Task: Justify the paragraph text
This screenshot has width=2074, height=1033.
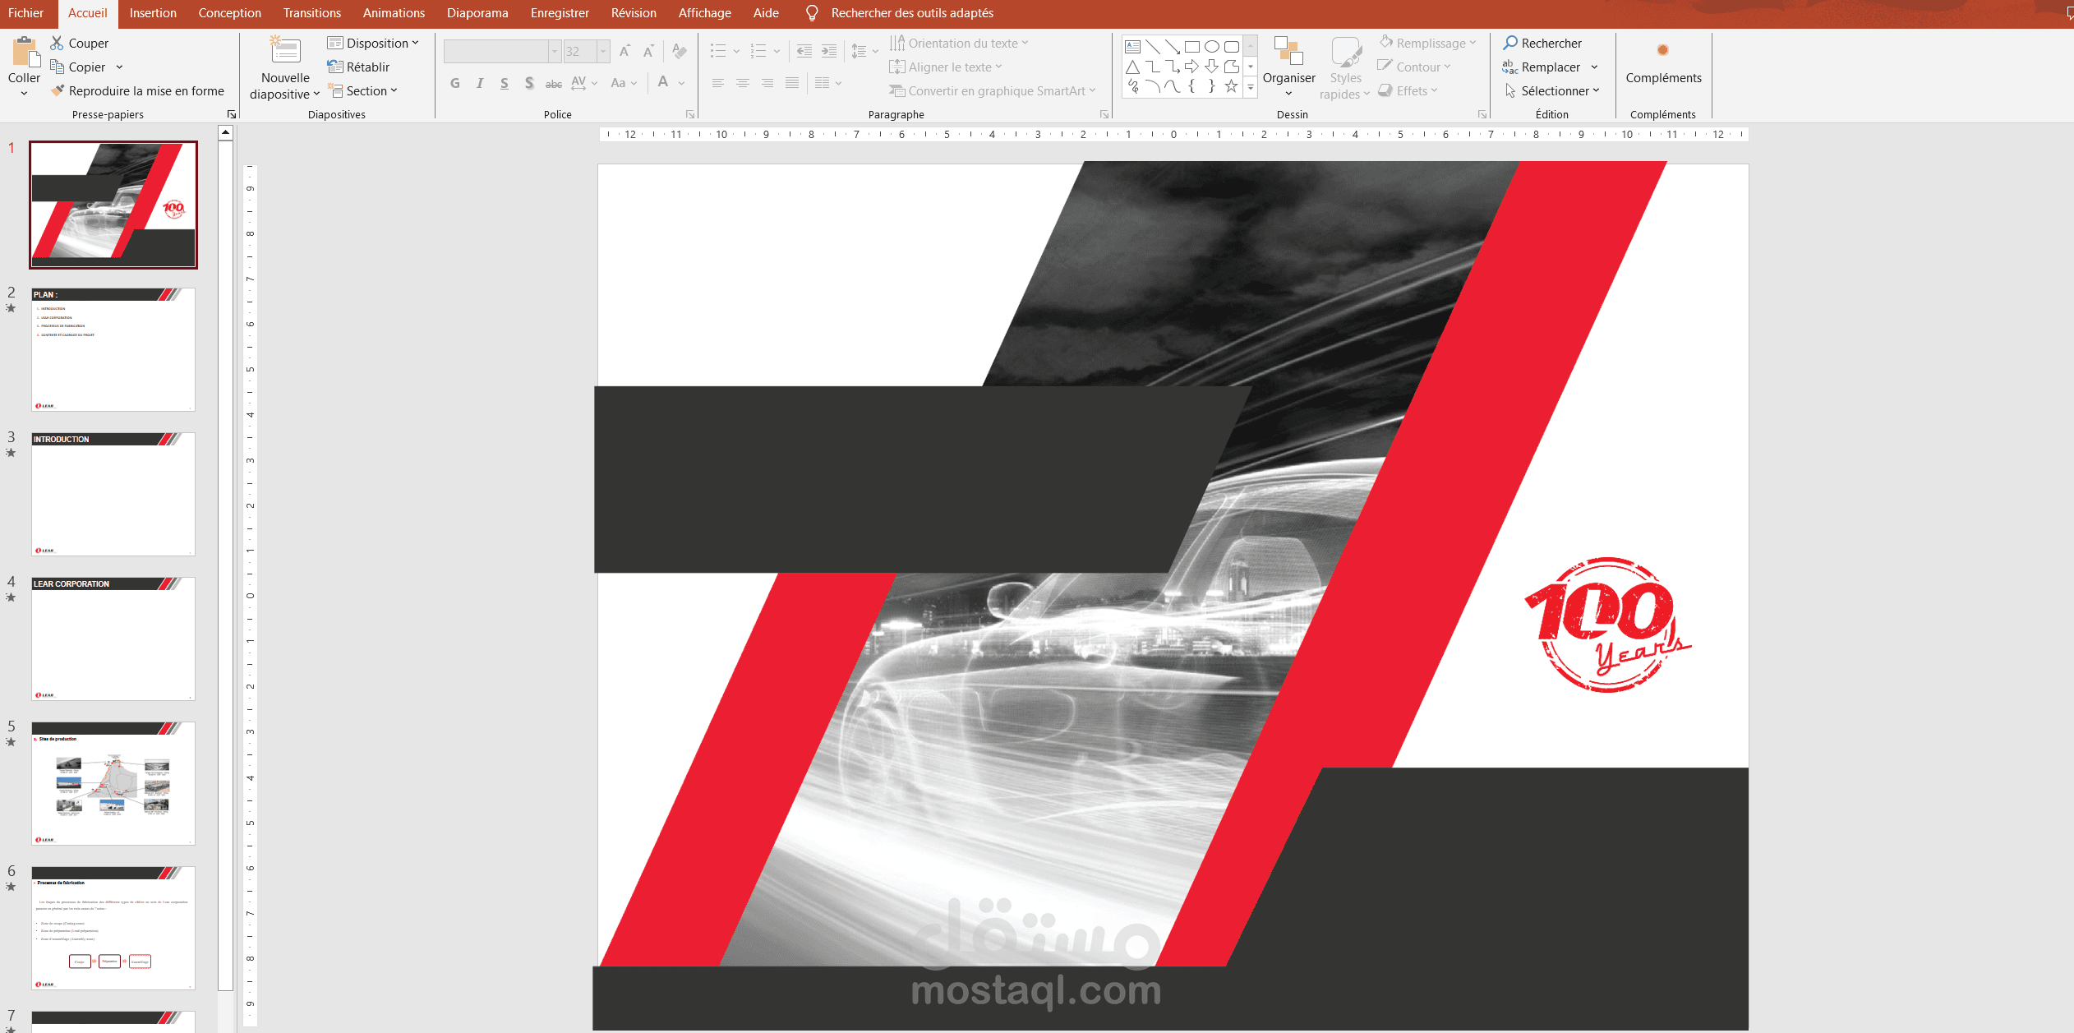Action: [x=791, y=83]
